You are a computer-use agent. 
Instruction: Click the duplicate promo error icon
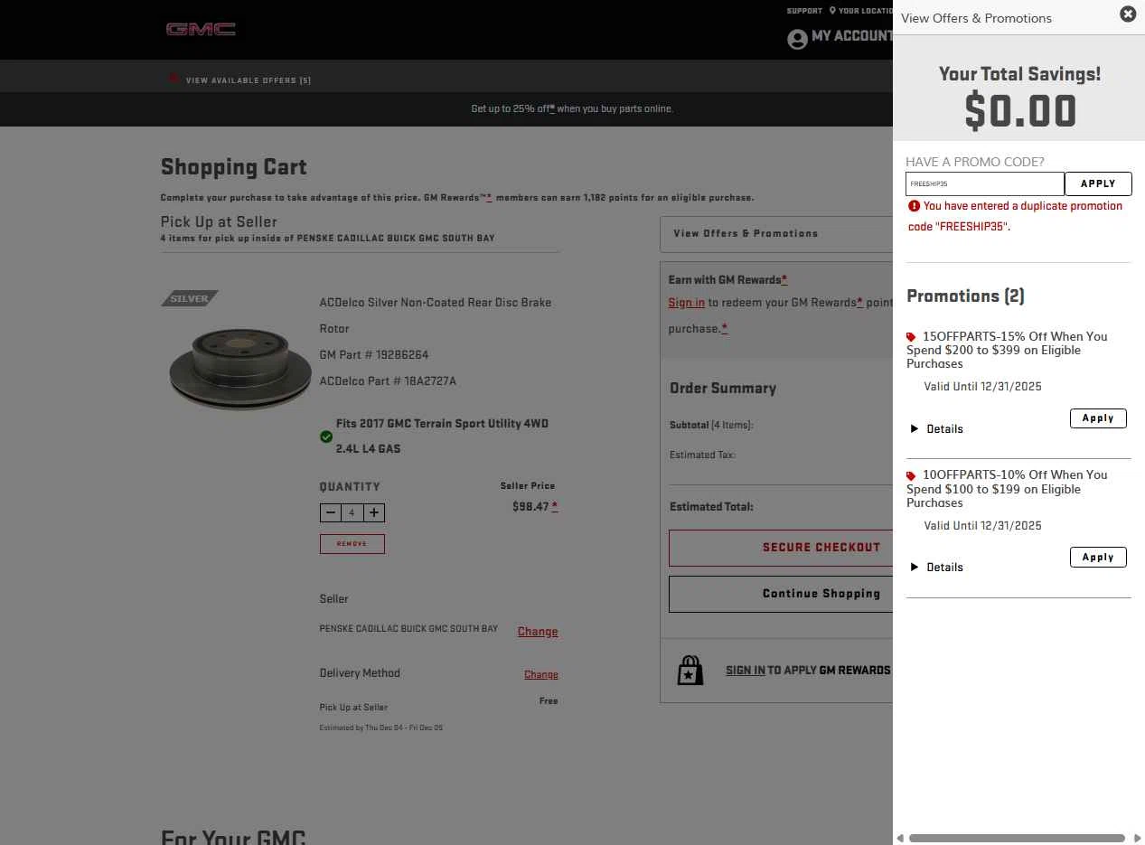point(914,206)
